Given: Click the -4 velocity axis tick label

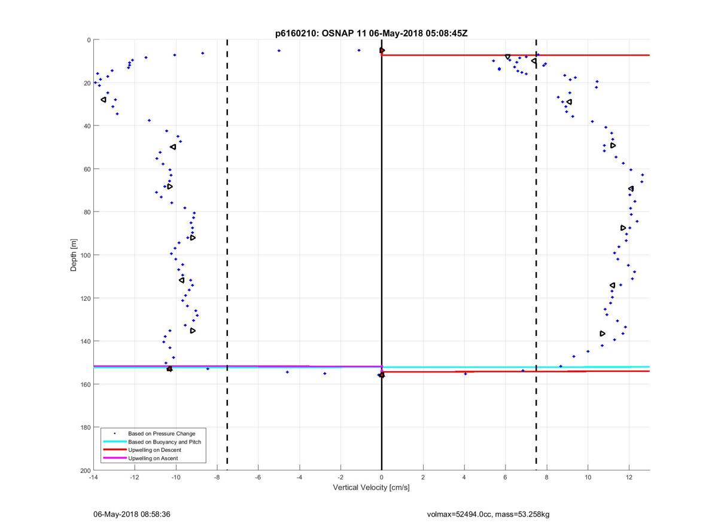Looking at the screenshot, I should point(299,478).
